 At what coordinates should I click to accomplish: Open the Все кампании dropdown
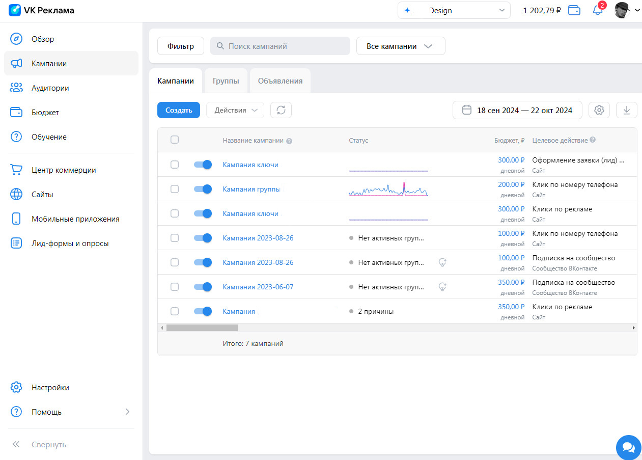click(401, 46)
